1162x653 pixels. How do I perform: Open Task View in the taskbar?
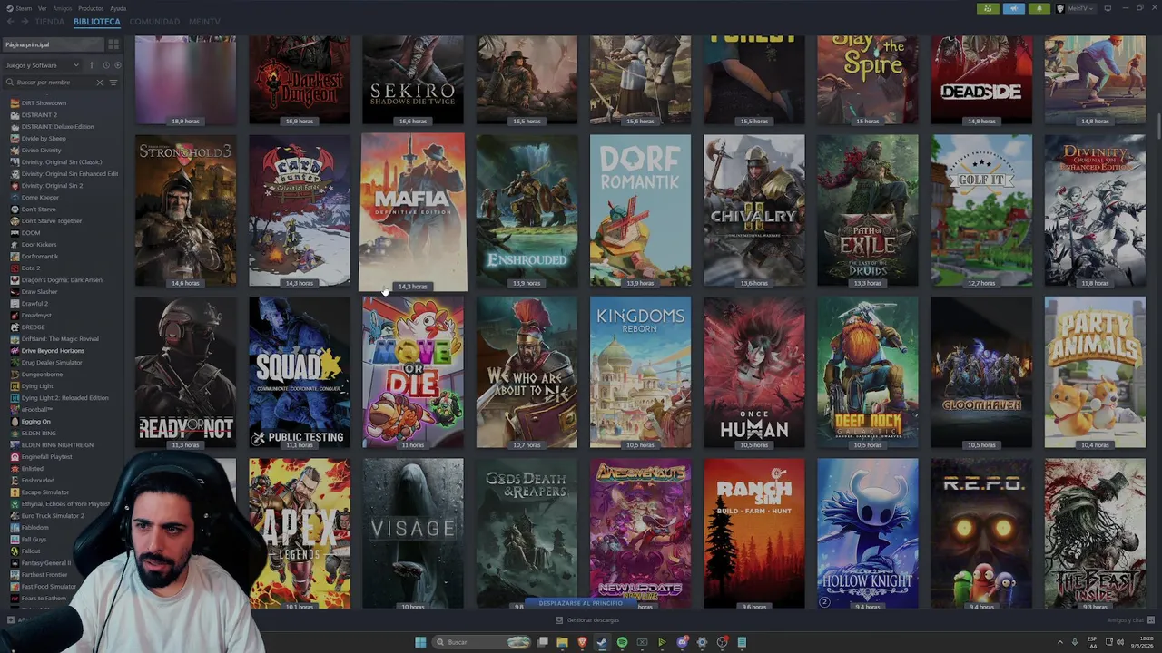(542, 642)
